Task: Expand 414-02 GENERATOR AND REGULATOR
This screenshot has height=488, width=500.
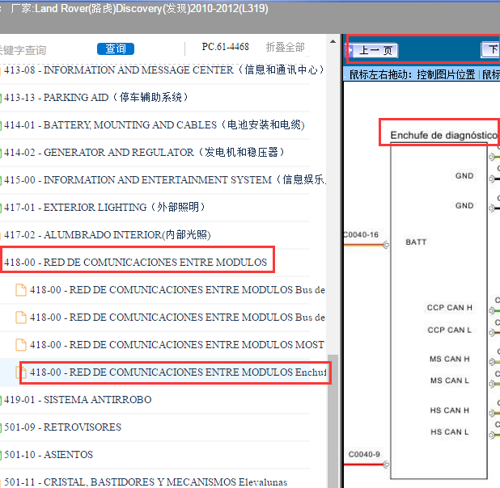Action: (144, 152)
